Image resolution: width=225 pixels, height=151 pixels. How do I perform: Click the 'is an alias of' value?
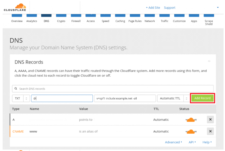tap(88, 131)
